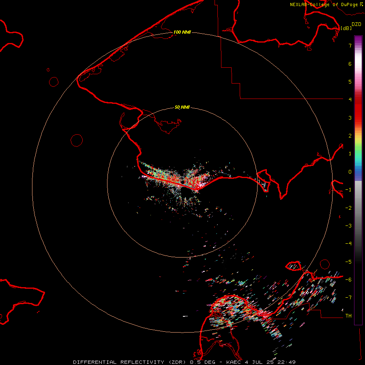Click the 0 value on the color scale
Image resolution: width=365 pixels, height=365 pixels.
pos(350,172)
